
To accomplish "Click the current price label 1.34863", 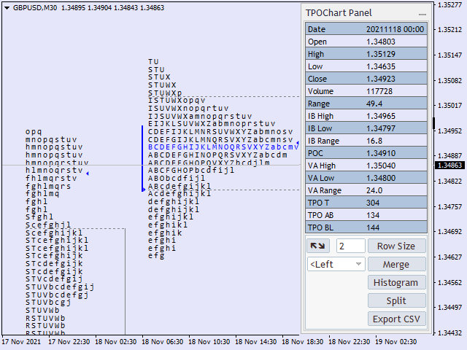I will (449, 166).
